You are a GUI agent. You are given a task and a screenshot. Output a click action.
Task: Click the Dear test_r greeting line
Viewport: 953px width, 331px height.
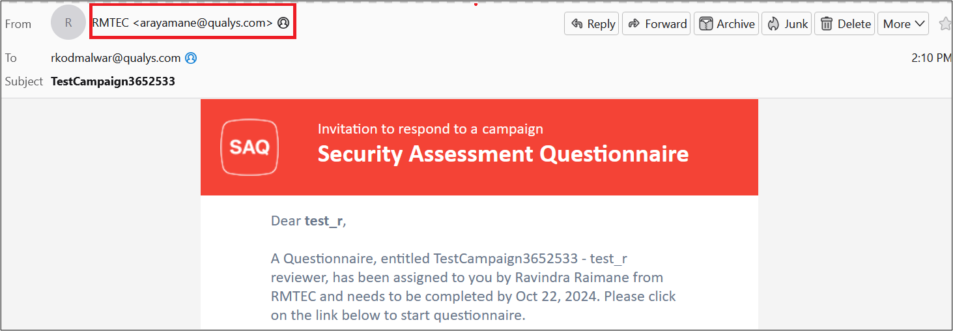[309, 221]
